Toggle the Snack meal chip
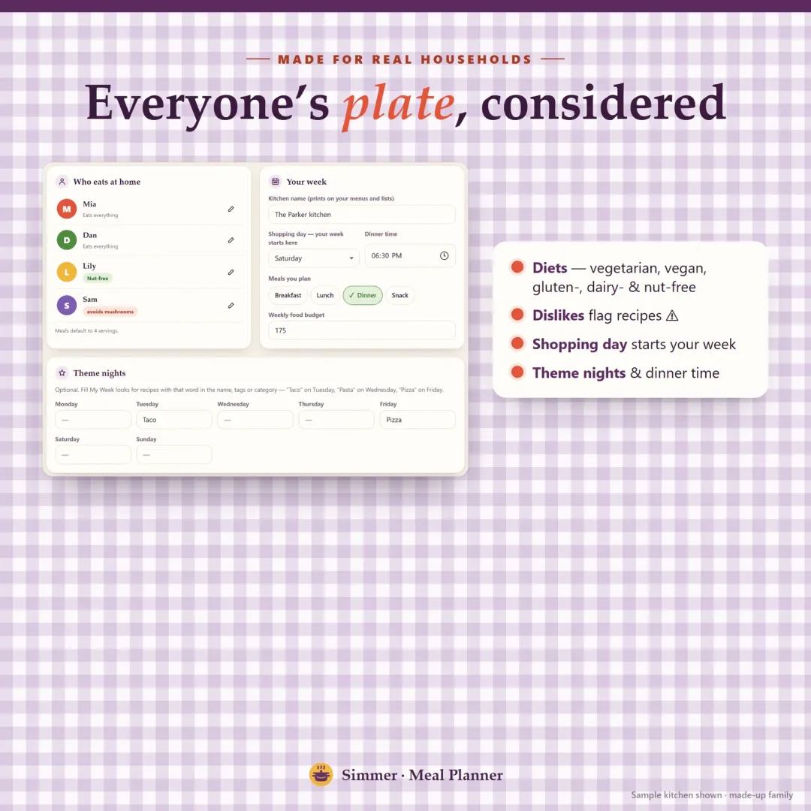This screenshot has width=811, height=811. coord(399,295)
